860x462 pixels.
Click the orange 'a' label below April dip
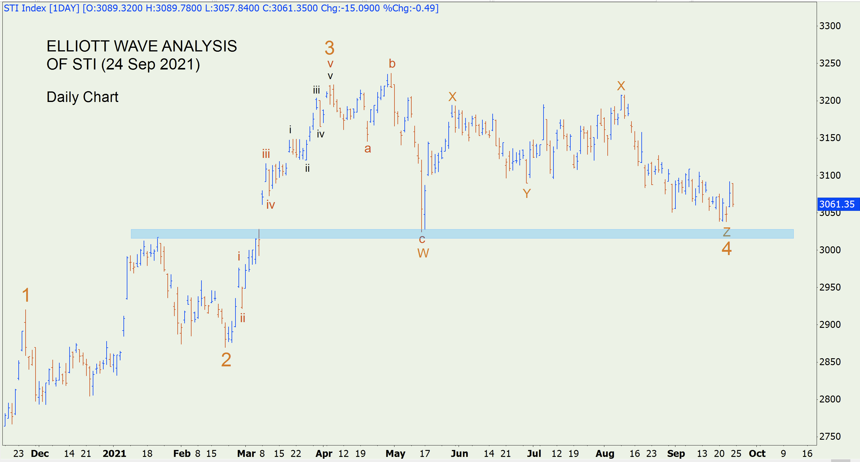point(368,149)
